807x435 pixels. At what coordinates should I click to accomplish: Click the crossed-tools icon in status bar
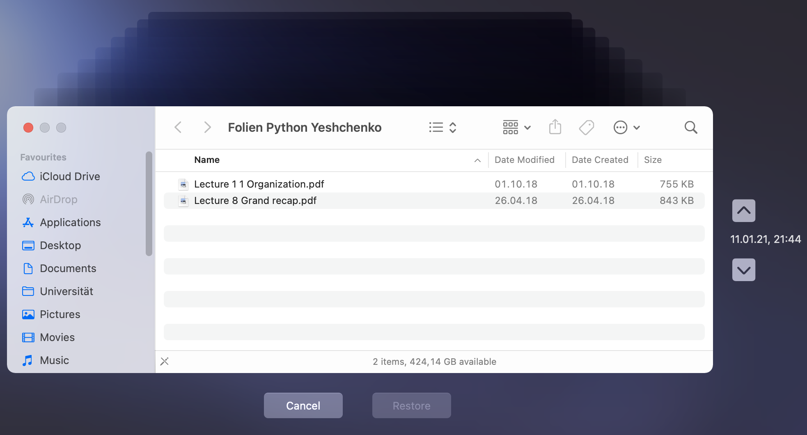[165, 362]
